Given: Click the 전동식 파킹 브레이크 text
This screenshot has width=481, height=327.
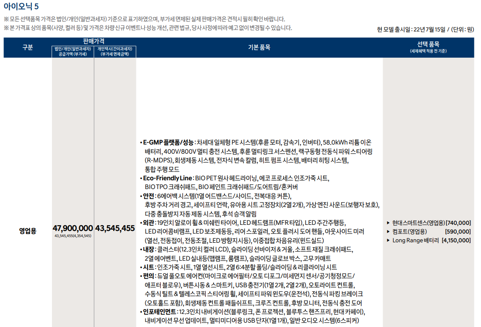Looking at the screenshot, I should (337, 294).
